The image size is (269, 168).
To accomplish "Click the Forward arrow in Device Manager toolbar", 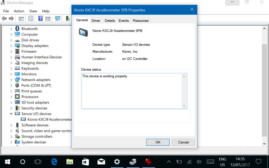I will click(x=11, y=18).
